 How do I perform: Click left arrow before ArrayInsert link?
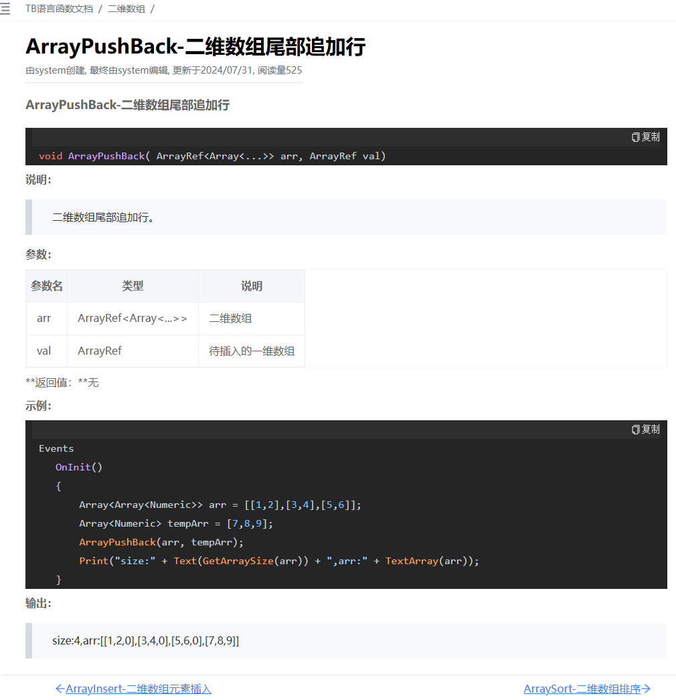coord(60,689)
